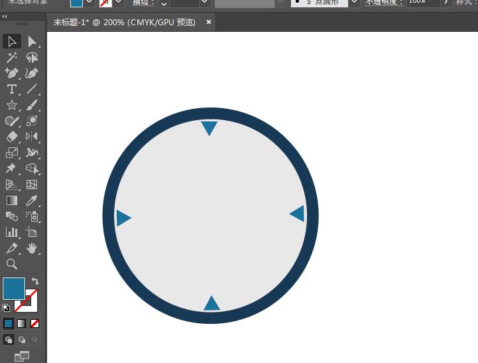Select the Hand tool
The image size is (478, 363).
32,248
